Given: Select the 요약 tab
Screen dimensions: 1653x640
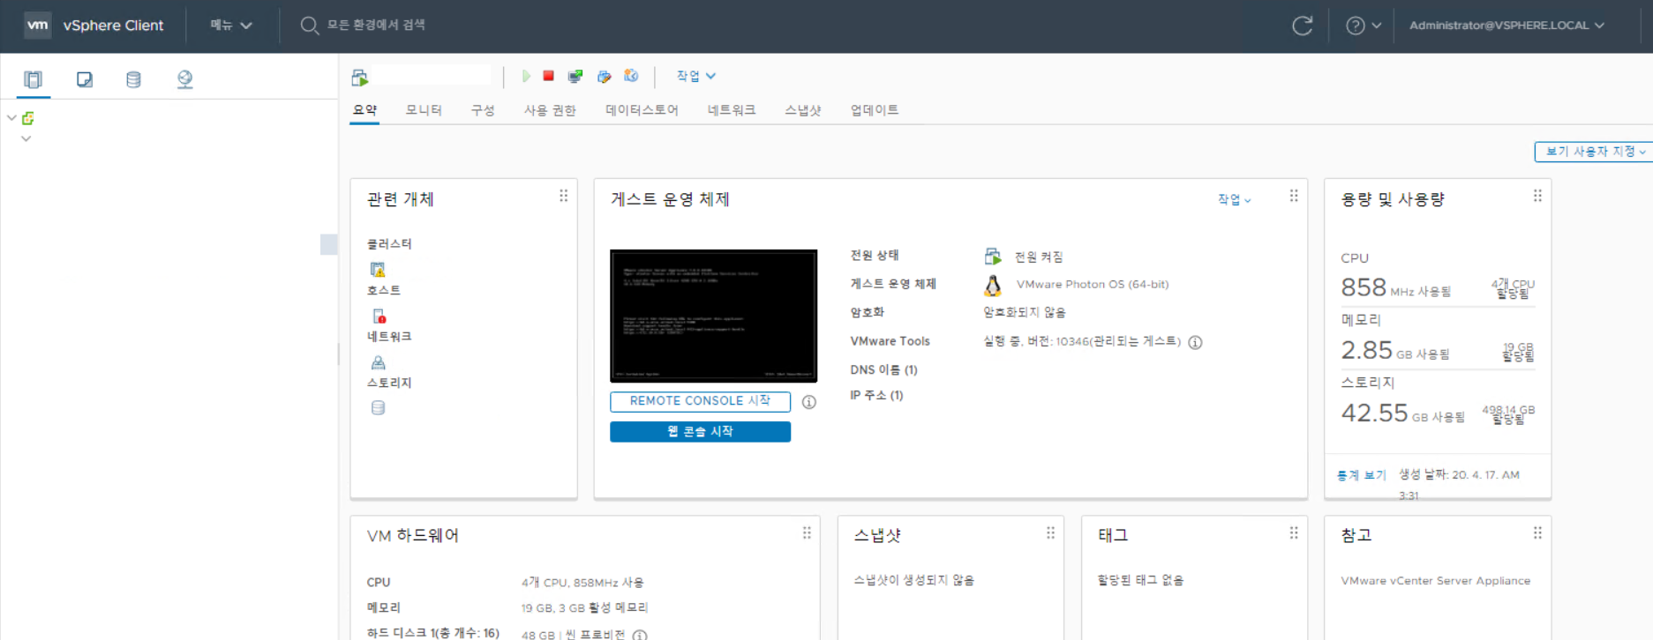Looking at the screenshot, I should click(364, 110).
